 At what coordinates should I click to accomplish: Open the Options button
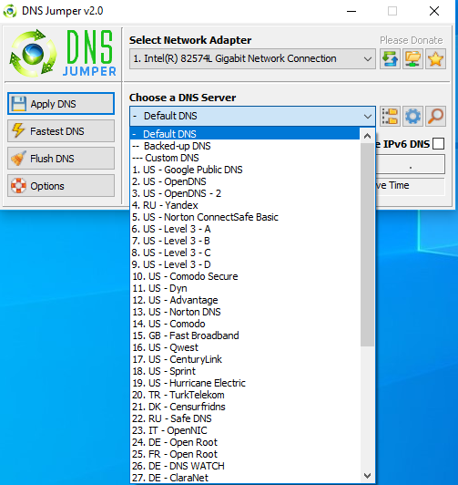[61, 186]
